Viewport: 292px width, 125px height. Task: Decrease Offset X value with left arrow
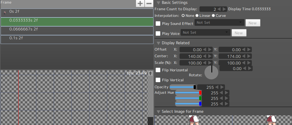[x=205, y=50]
